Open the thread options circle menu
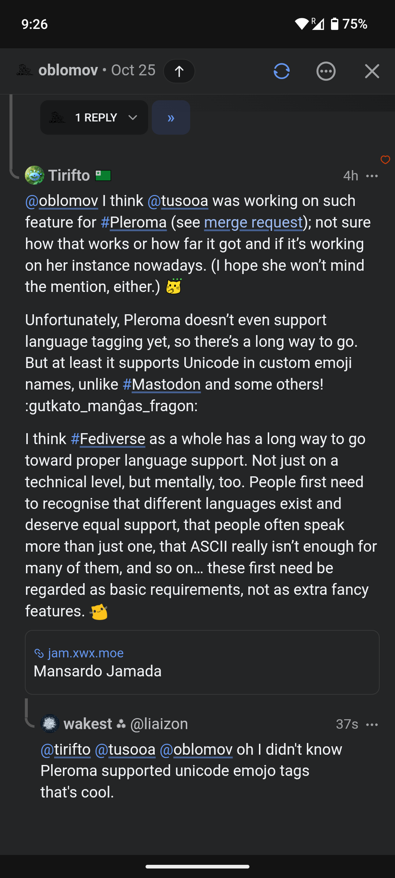This screenshot has height=878, width=395. coord(326,71)
